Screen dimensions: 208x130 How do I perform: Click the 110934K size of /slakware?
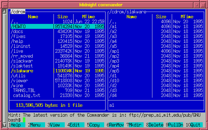pos(64,71)
